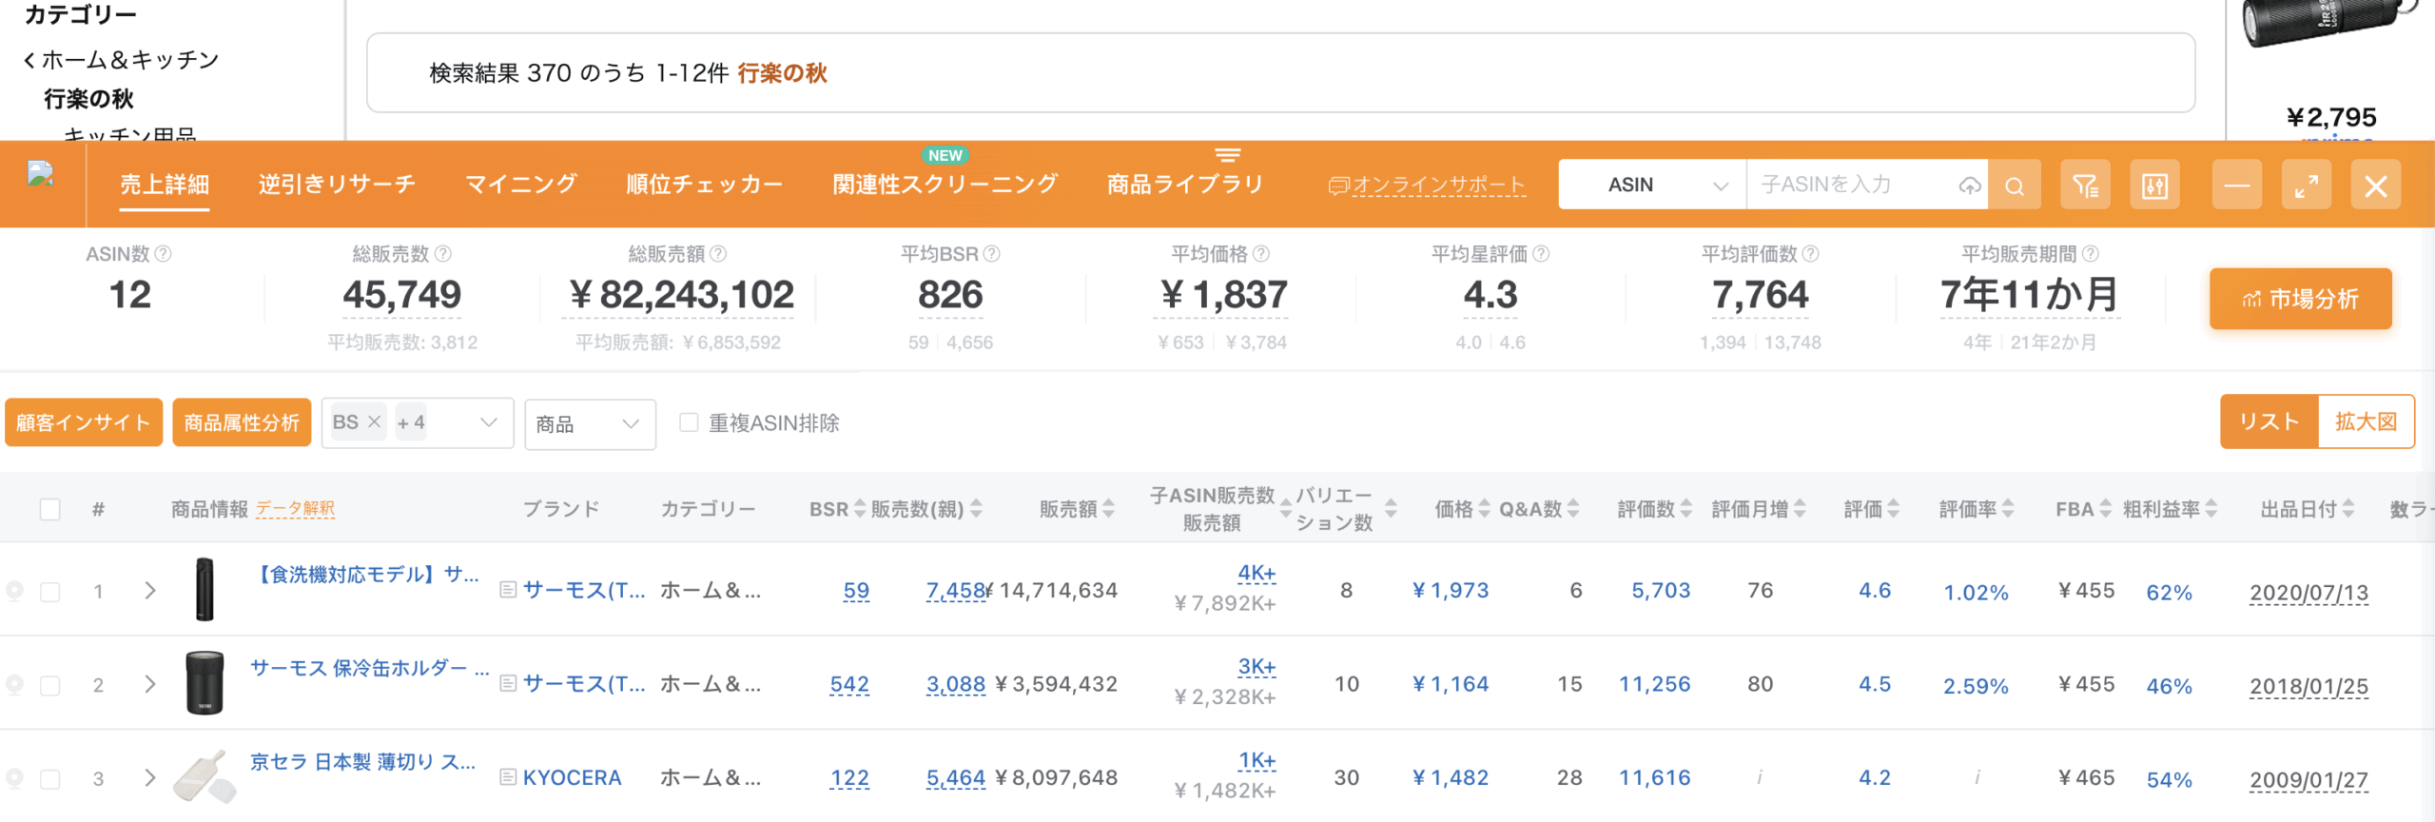Switch to the 逆引きリサーチ tab

337,185
